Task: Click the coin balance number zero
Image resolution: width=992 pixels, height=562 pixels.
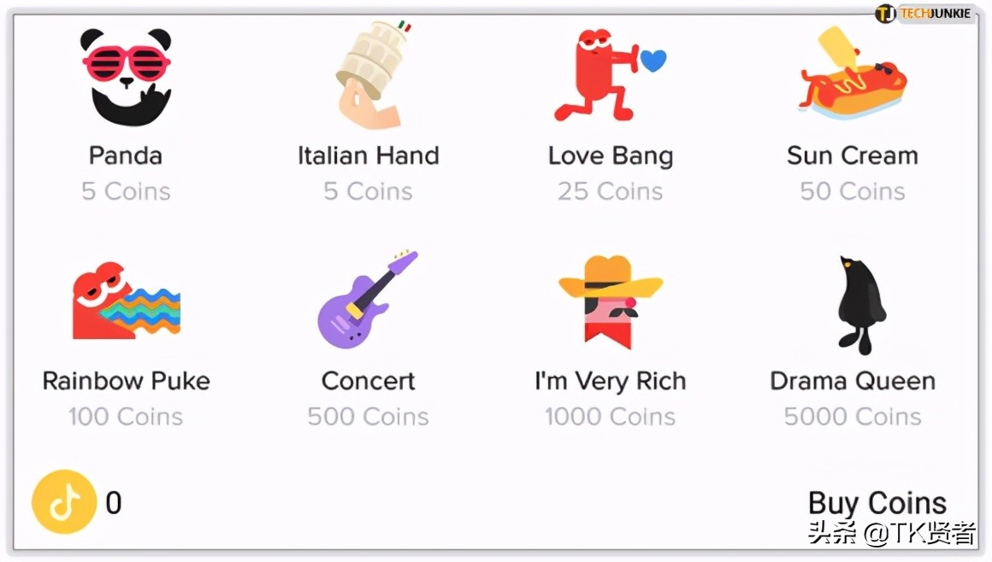Action: point(114,503)
